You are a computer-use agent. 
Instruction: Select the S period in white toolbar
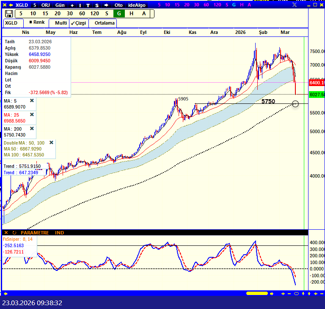click(x=107, y=14)
